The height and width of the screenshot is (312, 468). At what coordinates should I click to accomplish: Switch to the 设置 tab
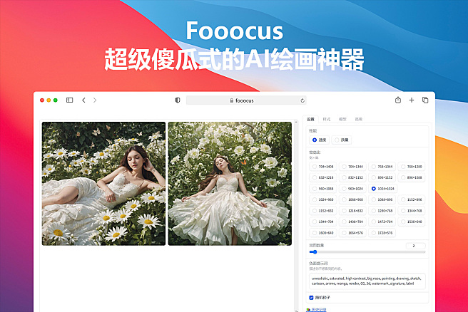[x=311, y=119]
